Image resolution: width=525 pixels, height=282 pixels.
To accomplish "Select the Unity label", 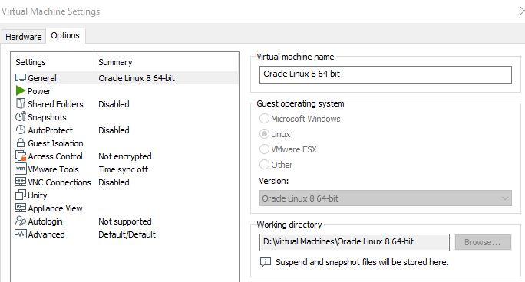I will point(37,195).
